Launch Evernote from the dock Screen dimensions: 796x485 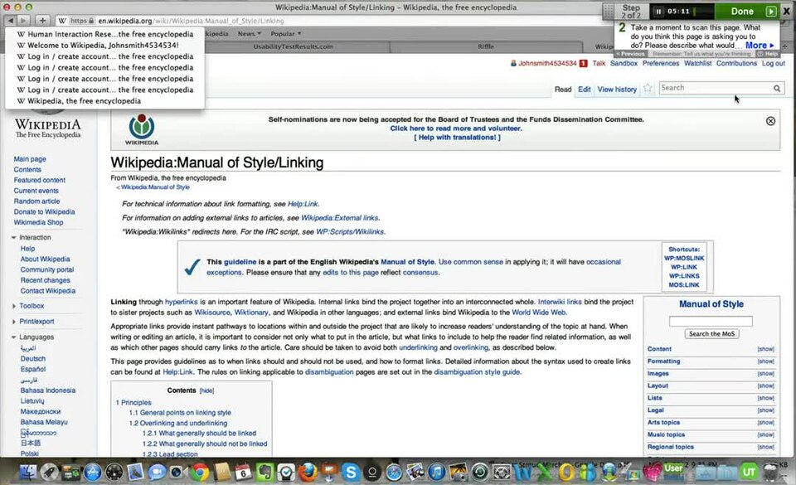[265, 473]
